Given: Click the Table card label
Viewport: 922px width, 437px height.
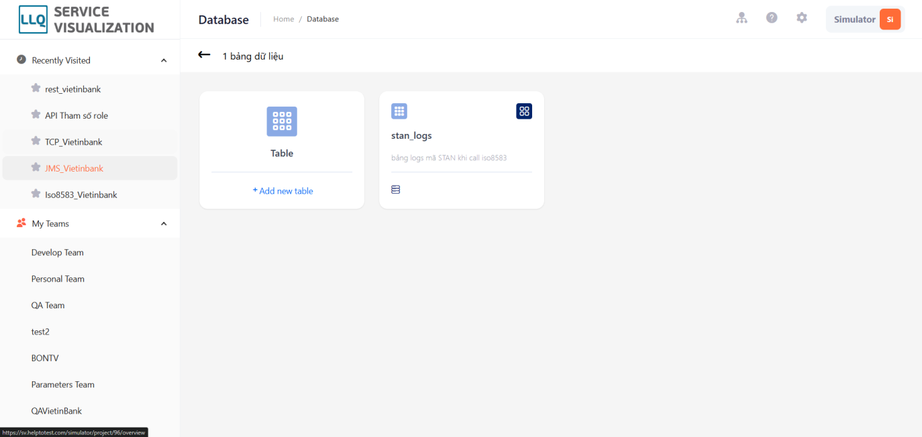Looking at the screenshot, I should click(x=282, y=153).
